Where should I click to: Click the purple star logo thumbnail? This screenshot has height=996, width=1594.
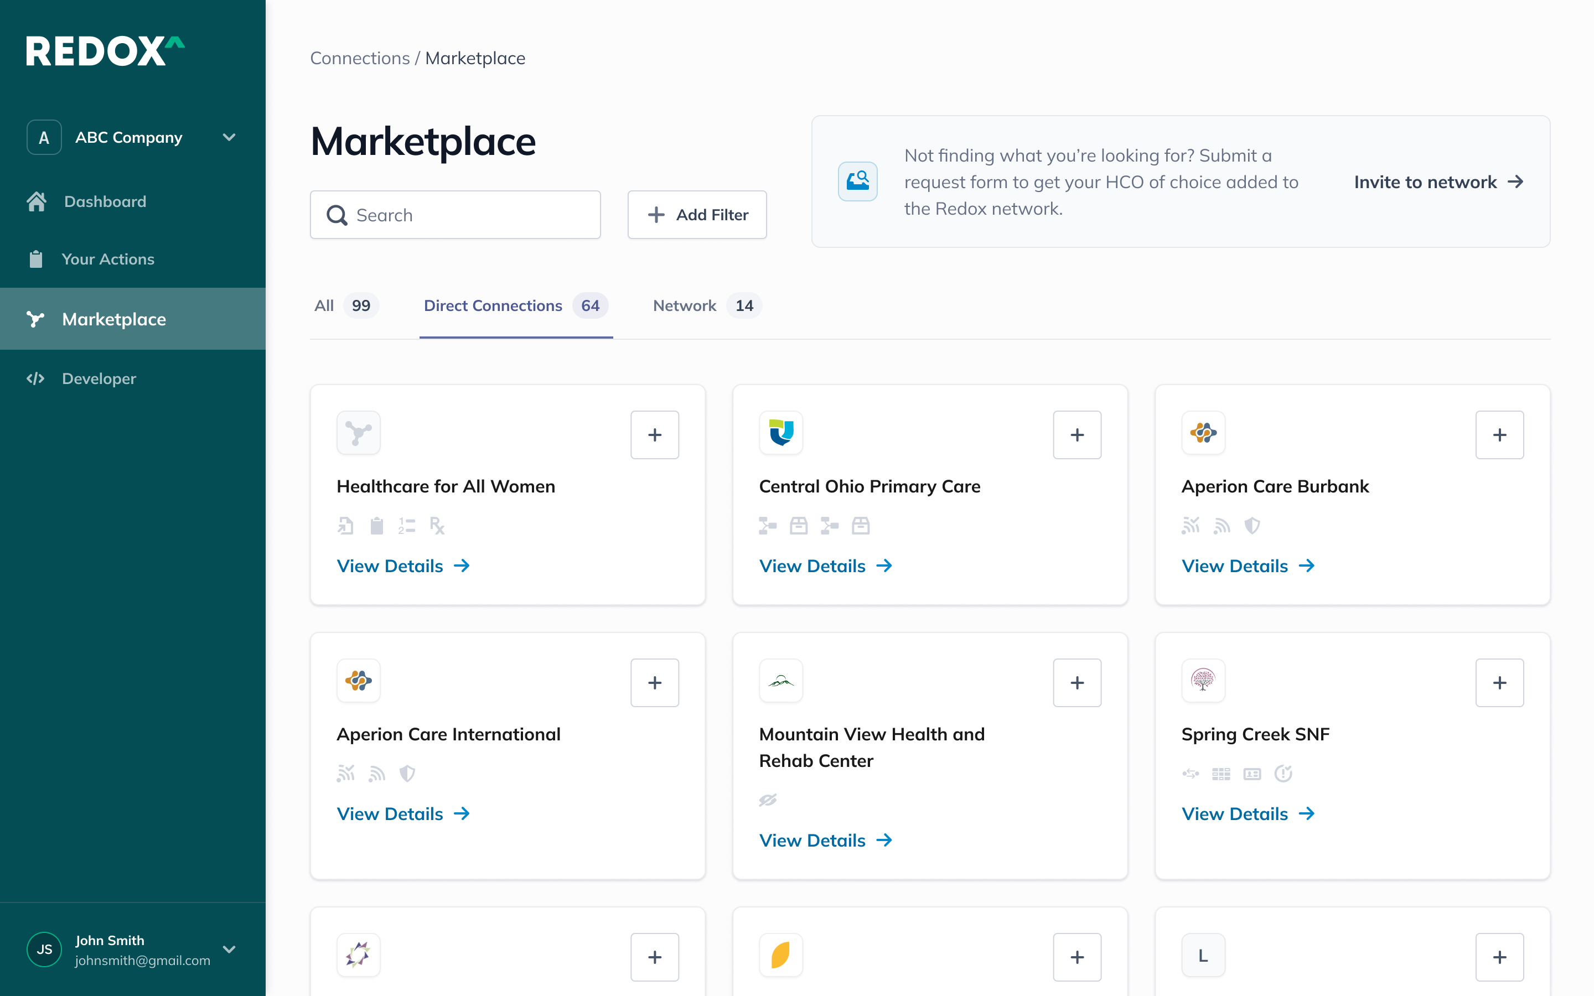pos(358,954)
